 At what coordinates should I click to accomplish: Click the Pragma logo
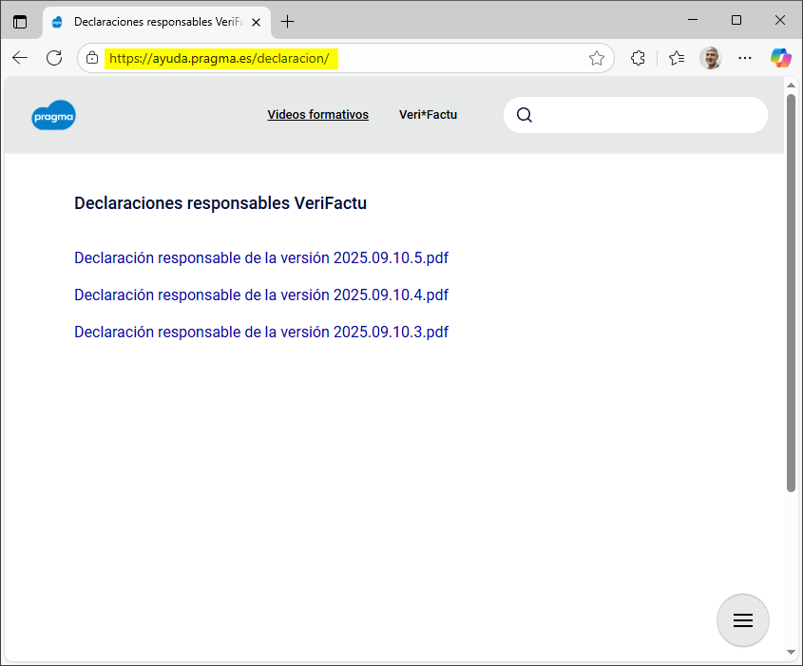53,115
